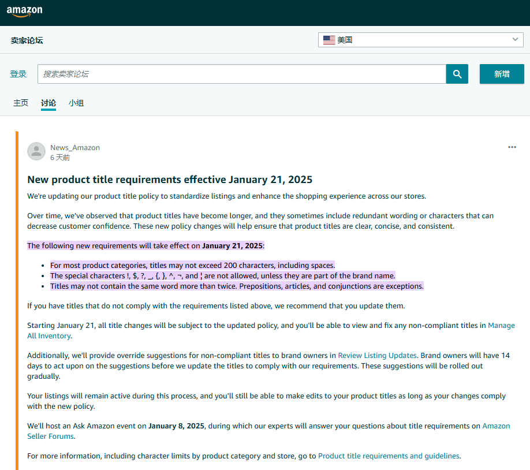Switch to the 主页 tab
Viewport: 530px width, 470px height.
coord(21,103)
